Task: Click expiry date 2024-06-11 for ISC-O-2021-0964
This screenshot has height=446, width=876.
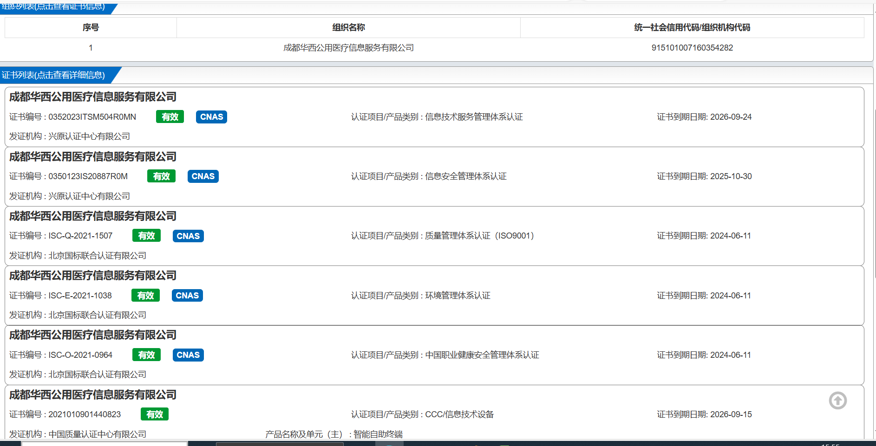Action: [731, 355]
